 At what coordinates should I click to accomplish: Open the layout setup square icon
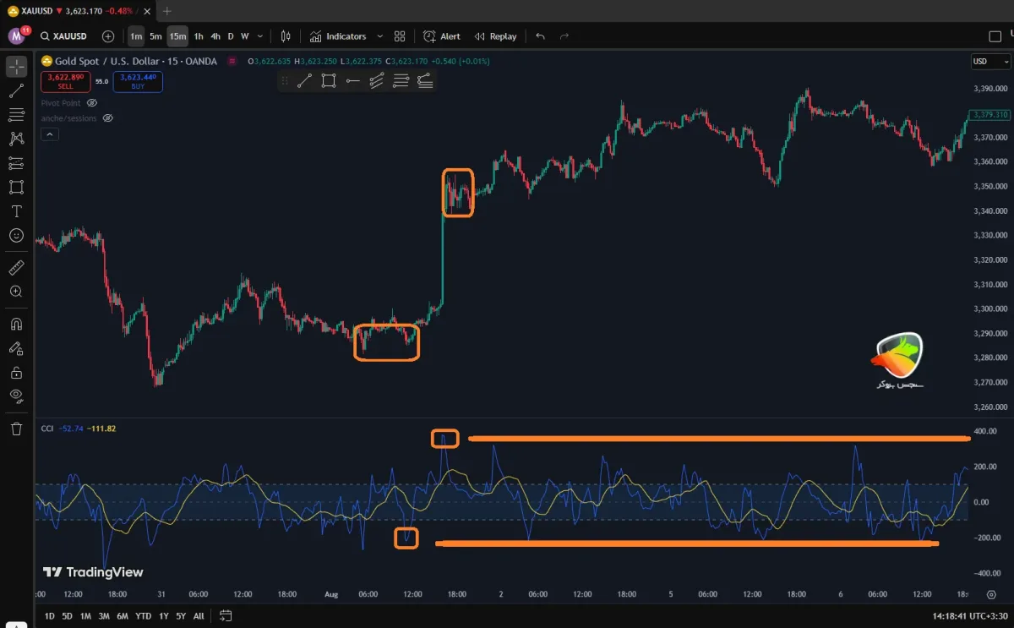tap(995, 36)
